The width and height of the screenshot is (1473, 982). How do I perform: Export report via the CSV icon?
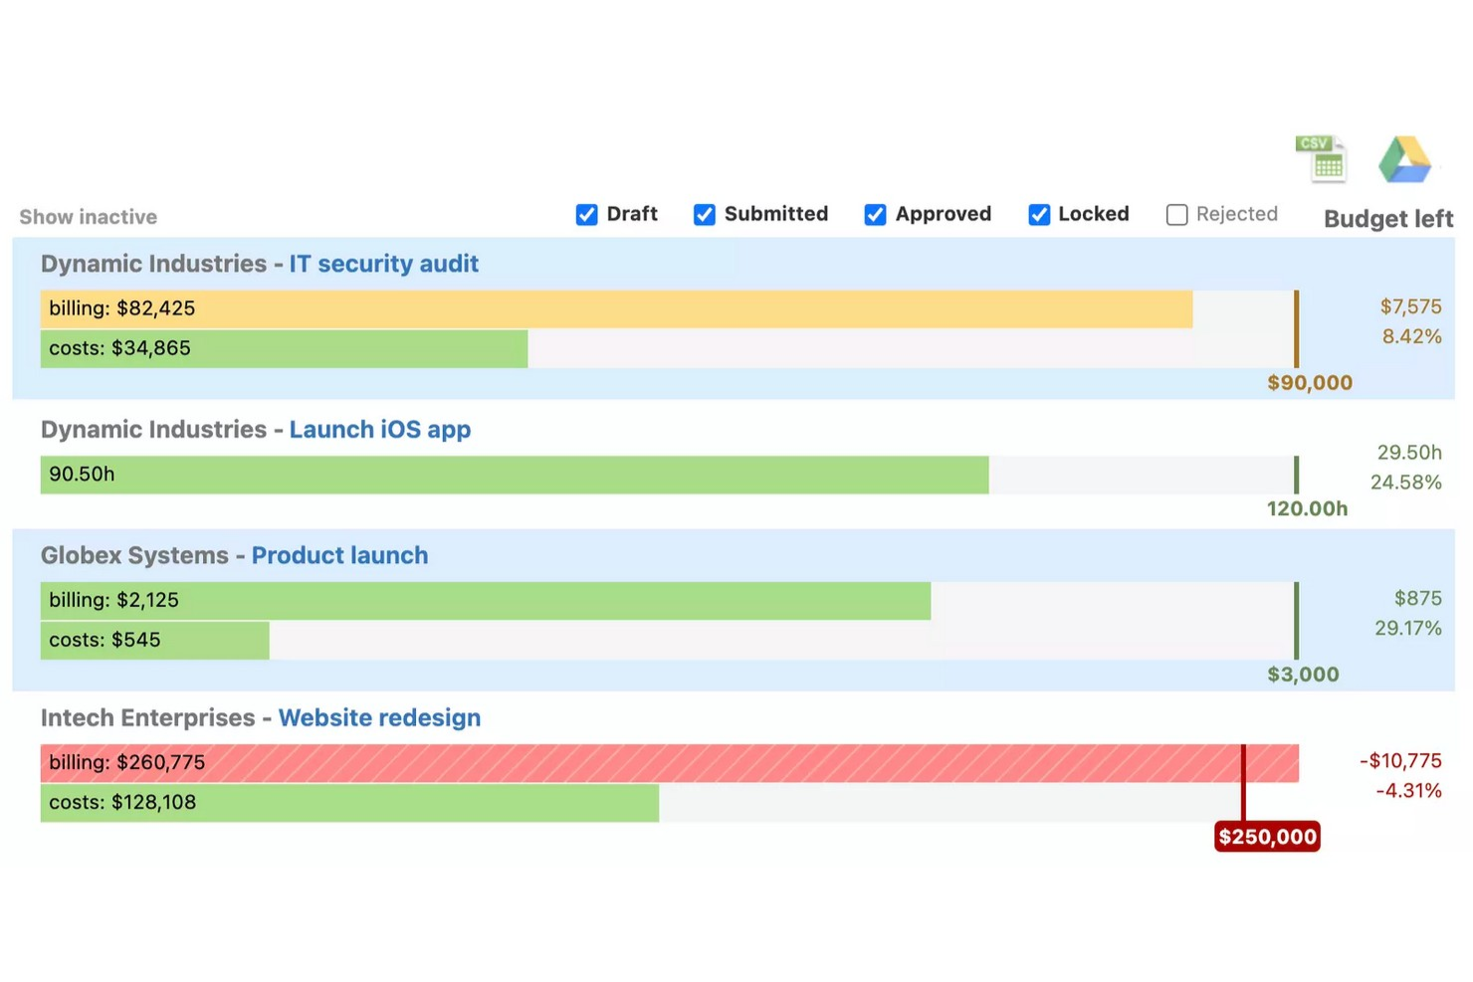(1322, 159)
